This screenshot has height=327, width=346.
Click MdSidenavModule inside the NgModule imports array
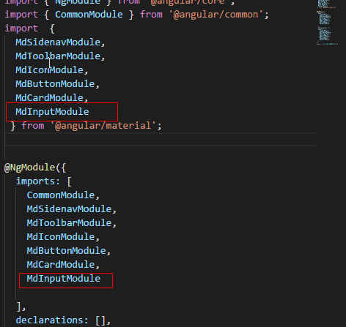point(69,209)
